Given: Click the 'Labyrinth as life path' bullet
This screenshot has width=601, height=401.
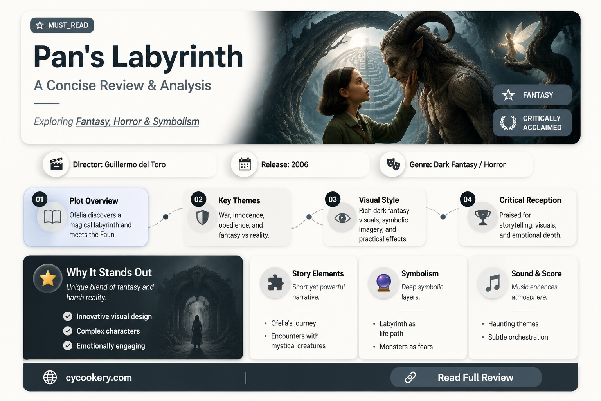Looking at the screenshot, I should click(x=397, y=329).
